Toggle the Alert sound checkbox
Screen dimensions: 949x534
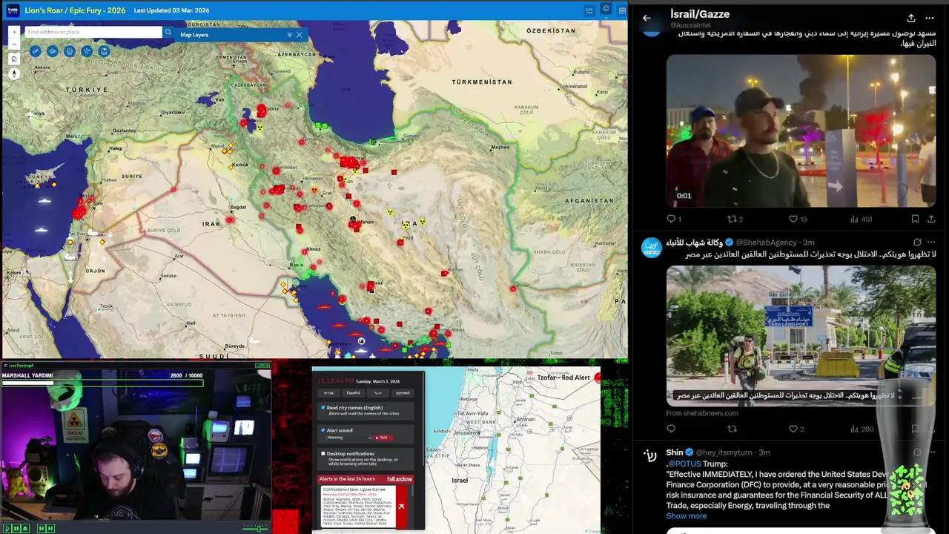click(x=323, y=430)
